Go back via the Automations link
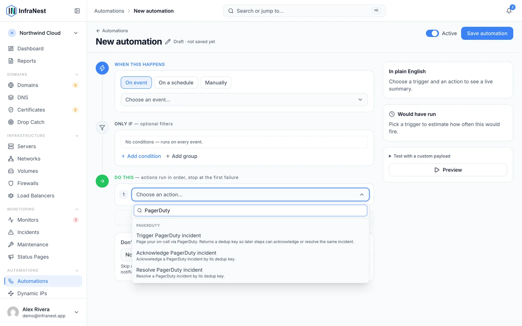522x326 pixels. tap(112, 31)
